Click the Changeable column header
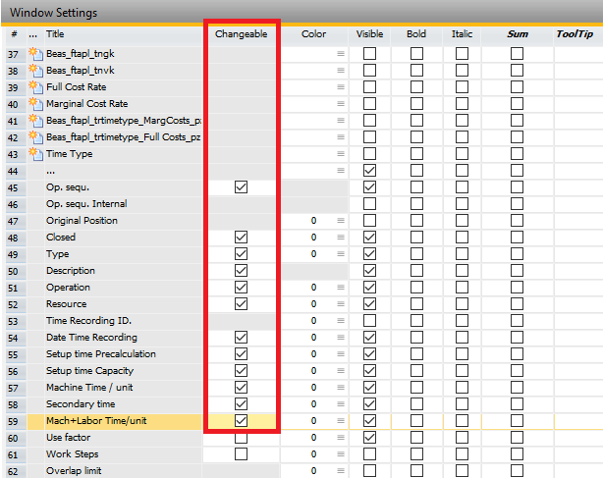 click(x=241, y=34)
